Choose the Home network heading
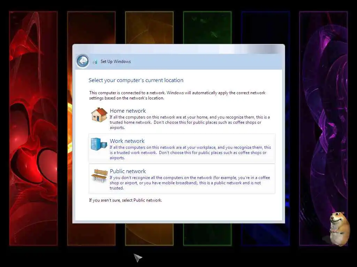Viewport: 357px width, 267px height. pyautogui.click(x=128, y=111)
